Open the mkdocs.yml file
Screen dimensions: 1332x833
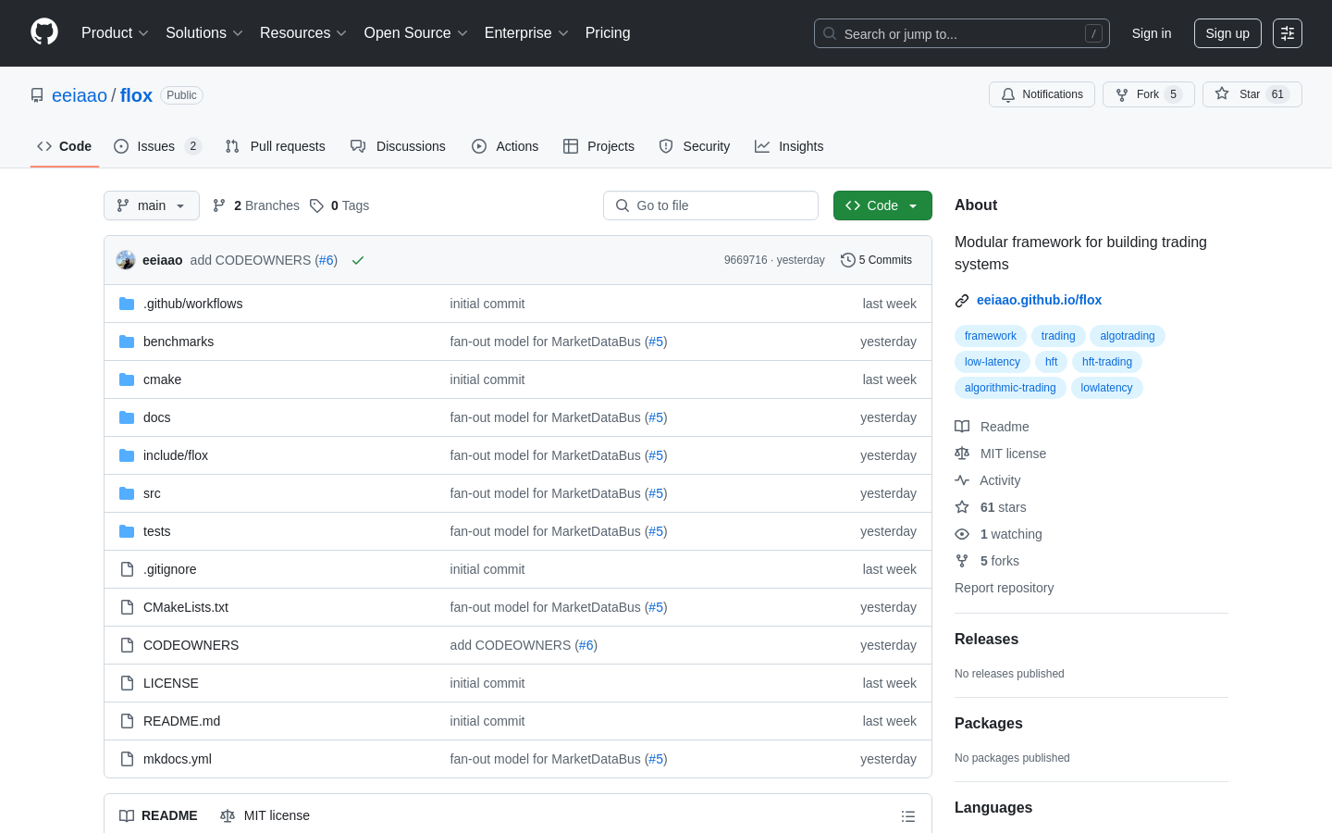click(178, 759)
